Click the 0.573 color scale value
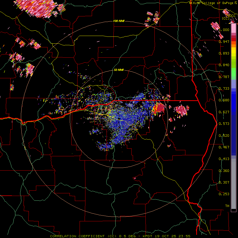This screenshot has height=238, width=238. pos(224,124)
